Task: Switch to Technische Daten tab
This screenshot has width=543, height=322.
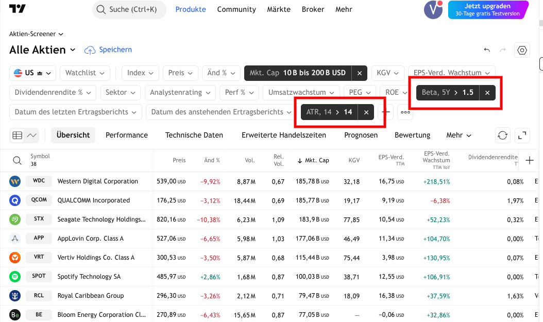Action: coord(194,135)
